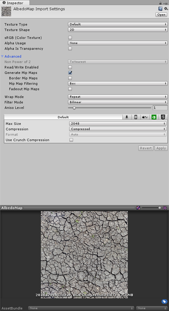Click the low-res mip icon left of the preview slider

(x=138, y=208)
